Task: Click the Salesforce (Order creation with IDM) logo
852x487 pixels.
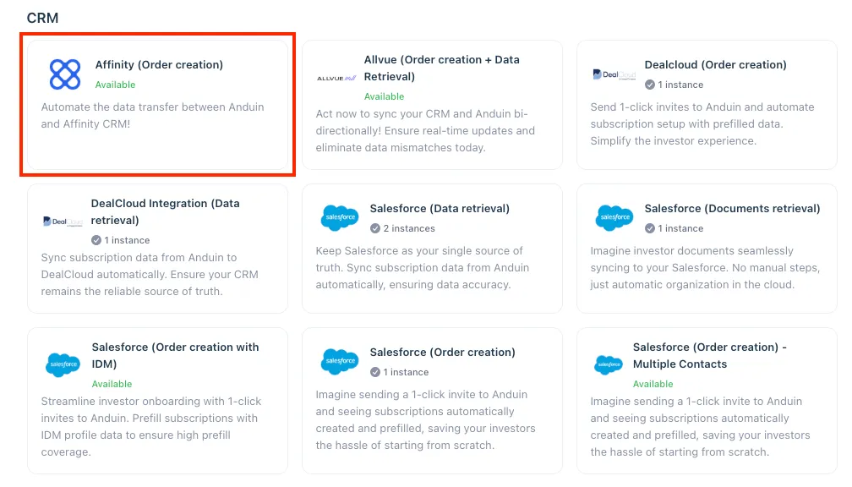Action: click(63, 364)
